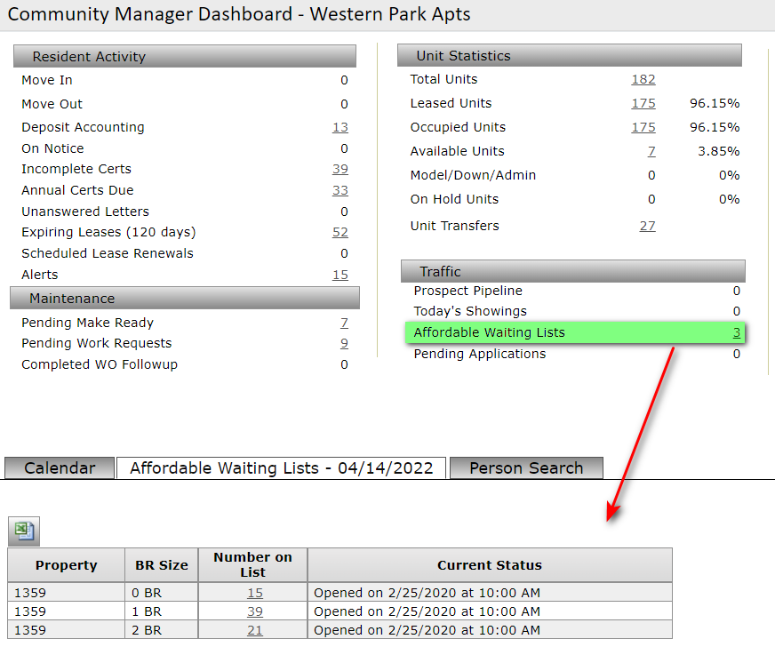The width and height of the screenshot is (775, 647).
Task: Click the Available Units 3.85% percentage
Action: pyautogui.click(x=719, y=151)
